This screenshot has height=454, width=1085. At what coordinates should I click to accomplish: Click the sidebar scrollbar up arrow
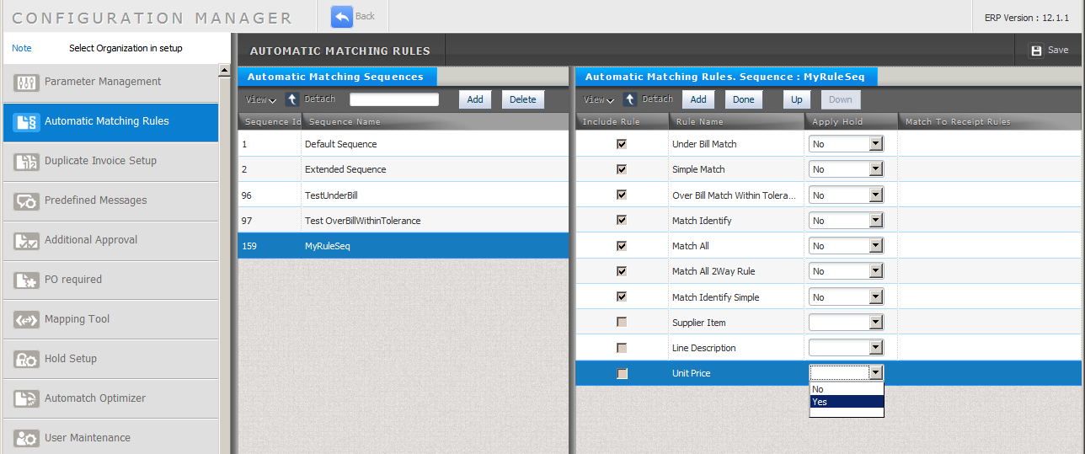point(224,70)
